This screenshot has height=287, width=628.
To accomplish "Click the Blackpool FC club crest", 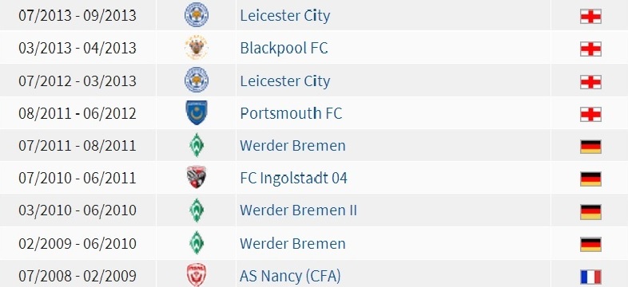I will (197, 48).
